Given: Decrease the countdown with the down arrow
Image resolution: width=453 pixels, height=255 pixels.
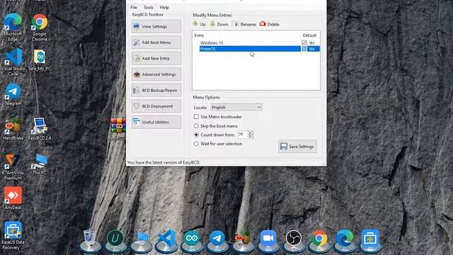Looking at the screenshot, I should (251, 137).
